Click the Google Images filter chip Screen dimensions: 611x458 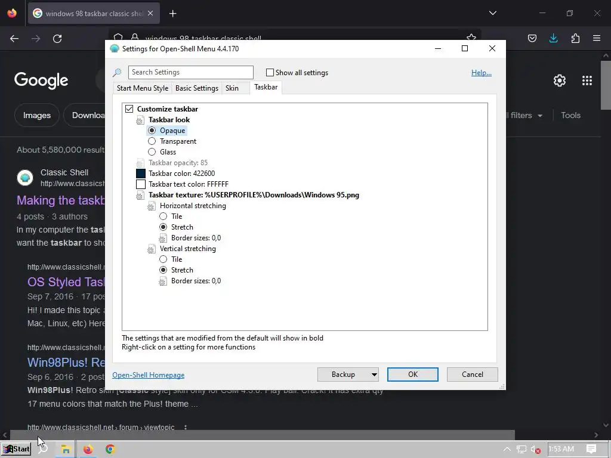pyautogui.click(x=37, y=115)
